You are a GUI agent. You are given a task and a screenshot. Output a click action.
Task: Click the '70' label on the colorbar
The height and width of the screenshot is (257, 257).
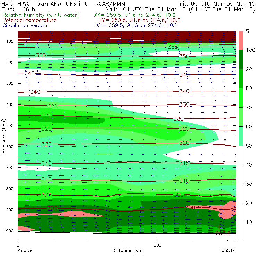click(x=249, y=107)
